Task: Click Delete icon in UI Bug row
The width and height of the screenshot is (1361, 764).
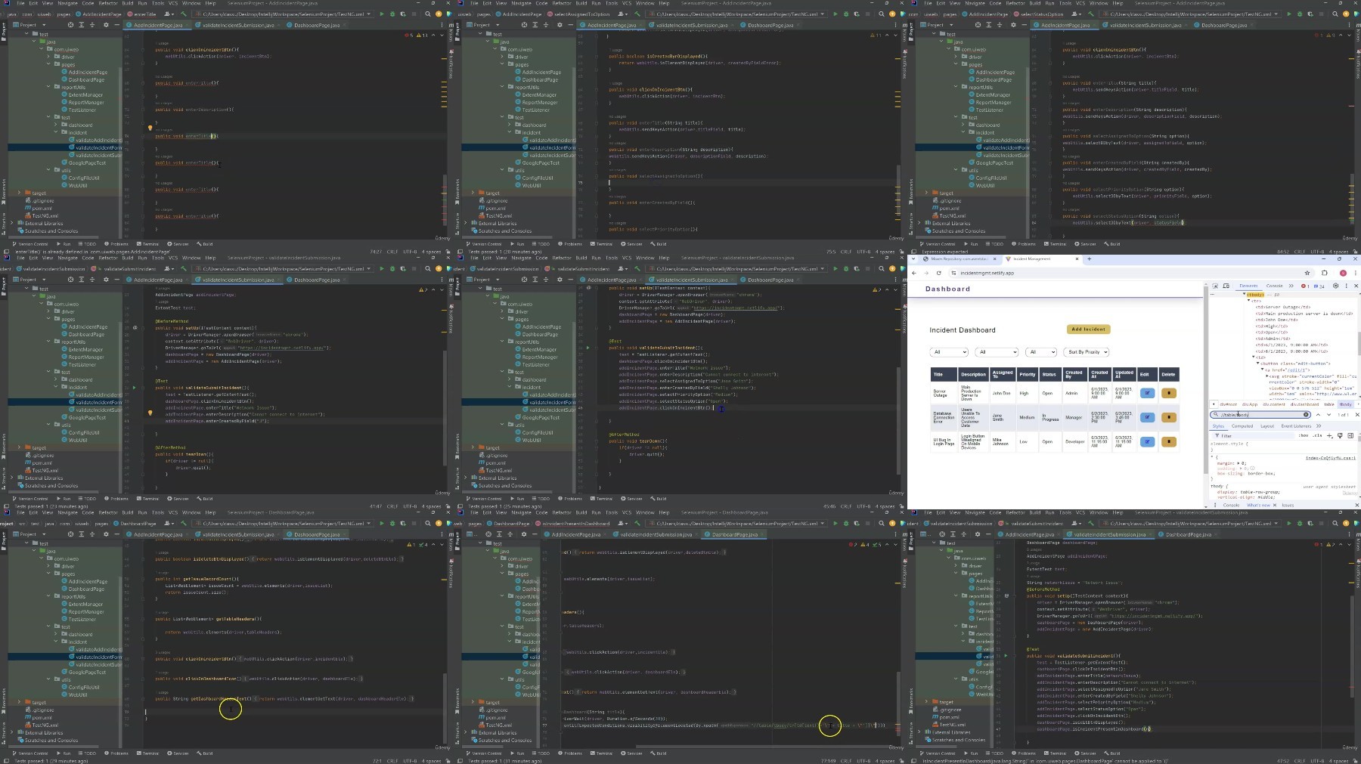Action: coord(1169,441)
